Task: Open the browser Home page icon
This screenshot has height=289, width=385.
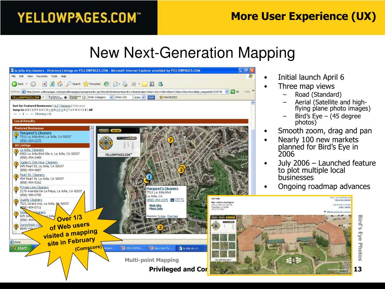Action: [60, 84]
